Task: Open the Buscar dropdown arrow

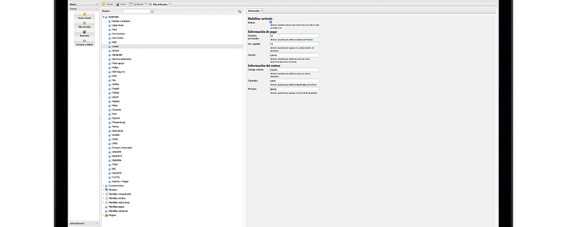Action: pyautogui.click(x=152, y=11)
